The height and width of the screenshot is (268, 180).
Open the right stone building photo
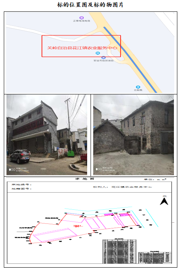coord(133,135)
